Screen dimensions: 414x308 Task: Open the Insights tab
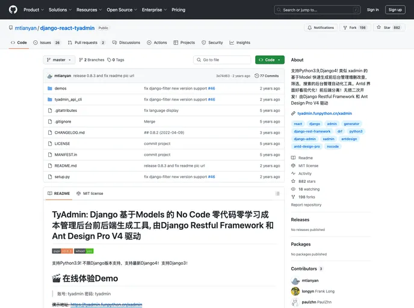239,43
